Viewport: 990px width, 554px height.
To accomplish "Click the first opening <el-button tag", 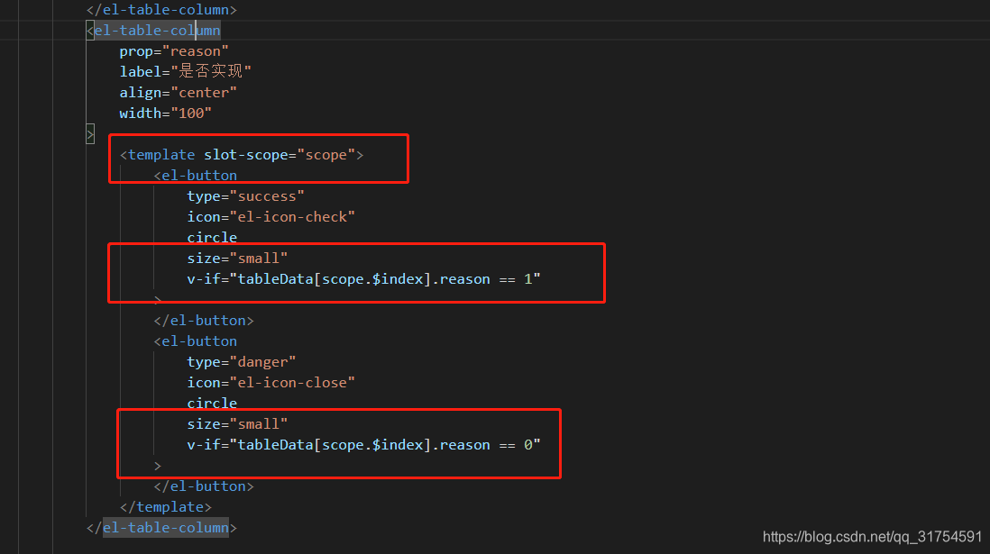I will [x=195, y=176].
